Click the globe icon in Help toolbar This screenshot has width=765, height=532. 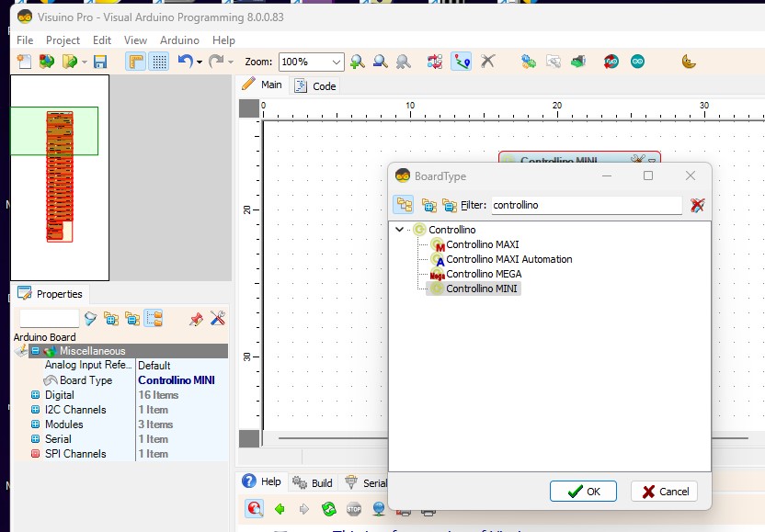(379, 509)
